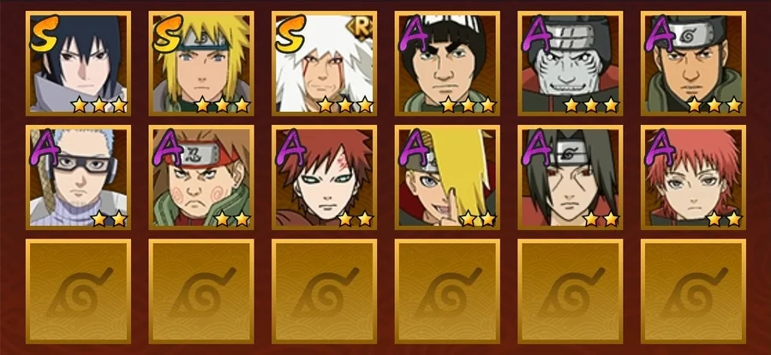Click the S rank badge on Sasuke
Screen dimensions: 771x355
pos(45,33)
